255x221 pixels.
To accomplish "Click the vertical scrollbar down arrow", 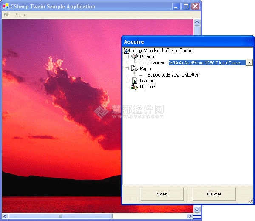I will 197,210.
